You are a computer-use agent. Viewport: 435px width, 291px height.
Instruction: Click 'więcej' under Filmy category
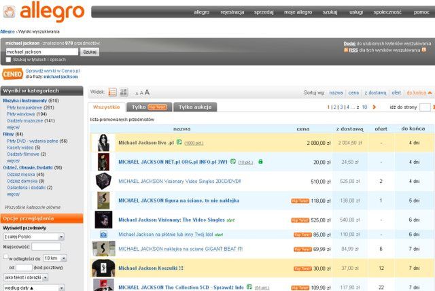[13, 161]
